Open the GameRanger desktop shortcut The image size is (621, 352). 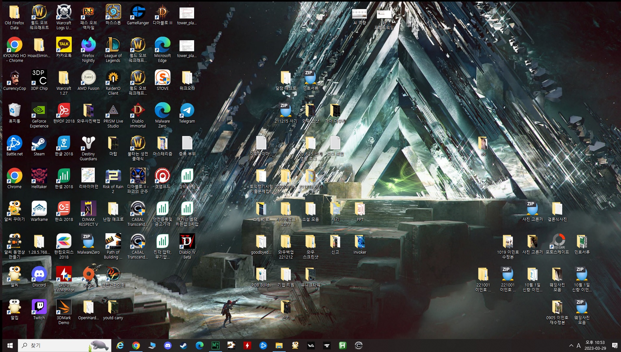138,15
